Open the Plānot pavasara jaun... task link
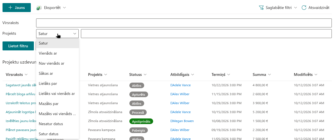The image size is (336, 140). [x=21, y=130]
